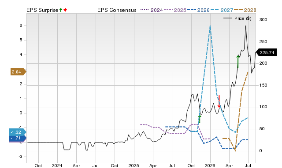Click the 2026 label on the time axis
Screen dimensions: 282x168
(x=210, y=165)
